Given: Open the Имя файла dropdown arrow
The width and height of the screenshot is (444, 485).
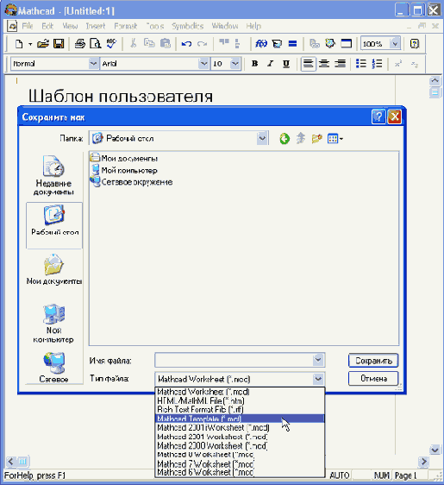Looking at the screenshot, I should (318, 360).
